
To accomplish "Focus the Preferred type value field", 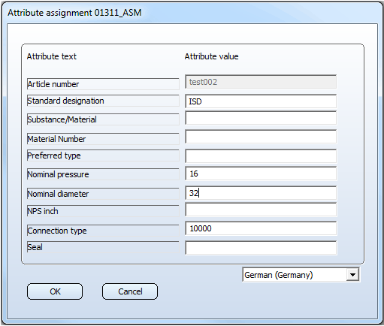I will coord(261,156).
